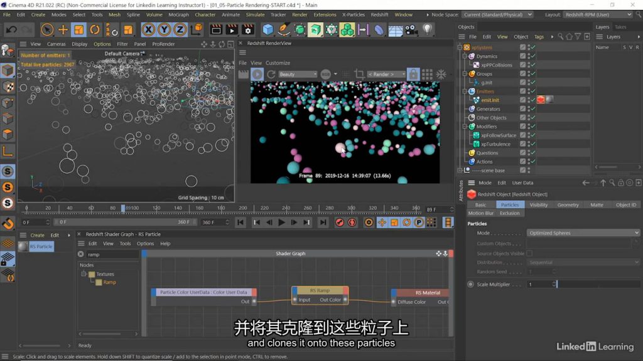Image resolution: width=643 pixels, height=361 pixels.
Task: Click the Scale Multiplier slider
Action: click(x=598, y=285)
